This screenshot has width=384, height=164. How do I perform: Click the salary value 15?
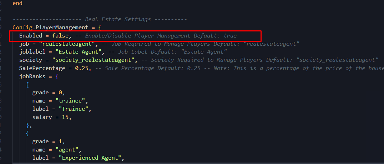pos(65,117)
